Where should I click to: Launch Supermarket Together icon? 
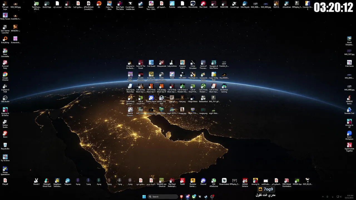coord(349,147)
